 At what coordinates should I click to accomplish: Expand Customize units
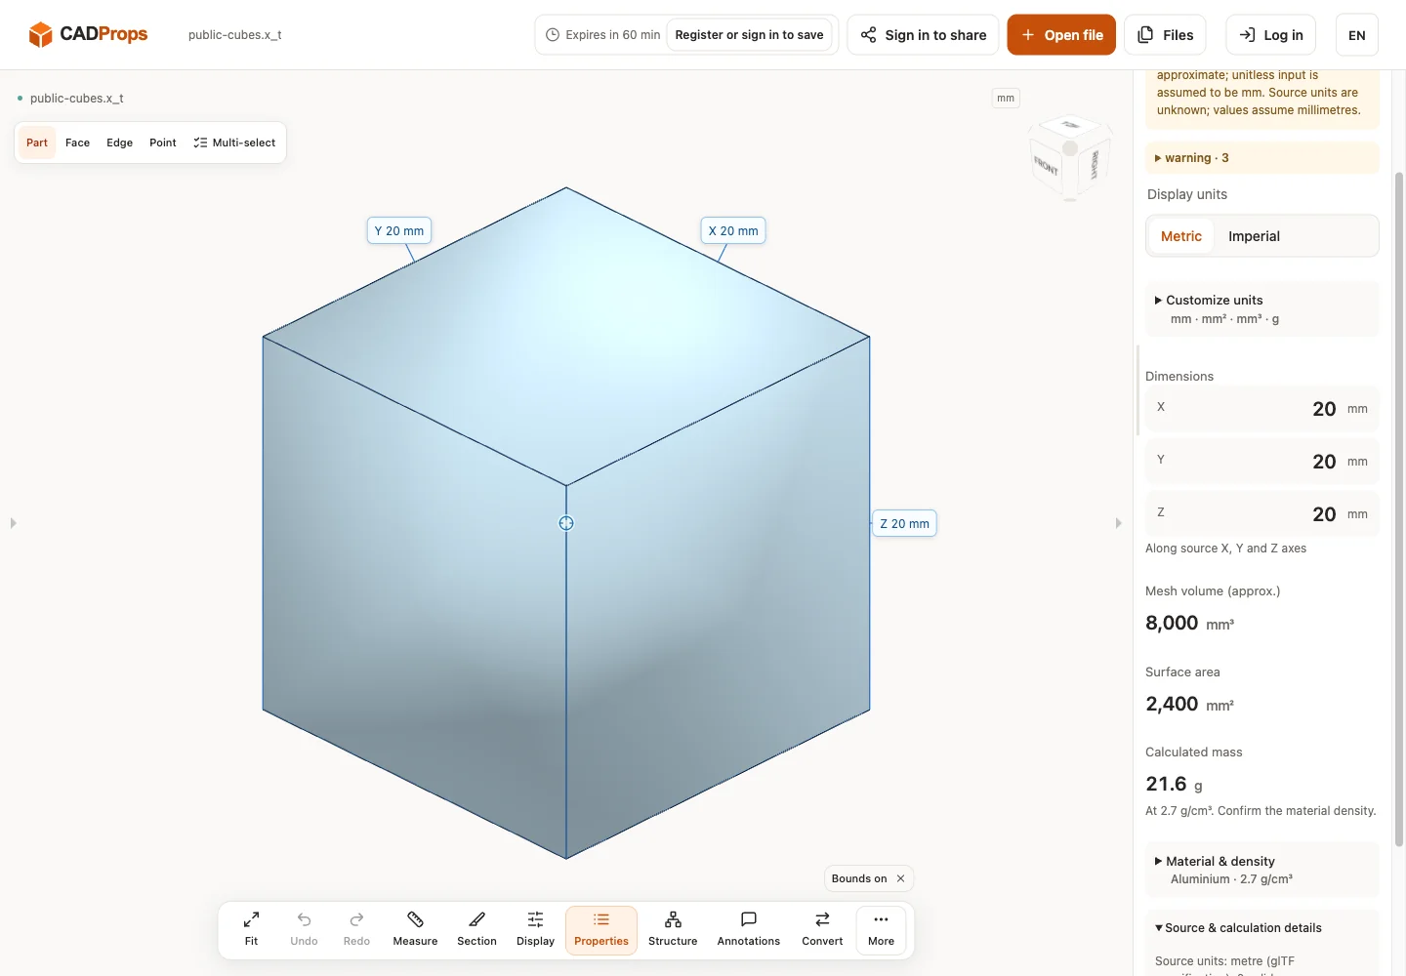(x=1262, y=308)
